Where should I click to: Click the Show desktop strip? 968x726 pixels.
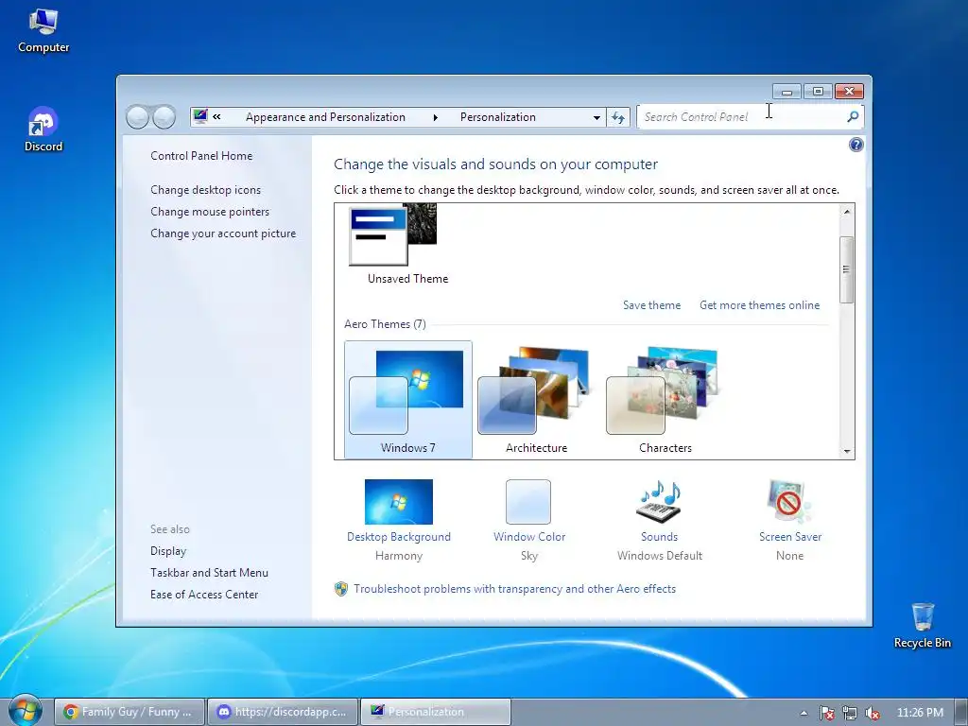(962, 713)
